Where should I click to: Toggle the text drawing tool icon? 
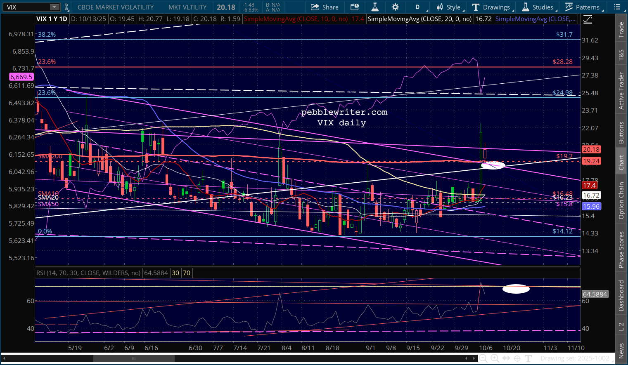point(528,358)
